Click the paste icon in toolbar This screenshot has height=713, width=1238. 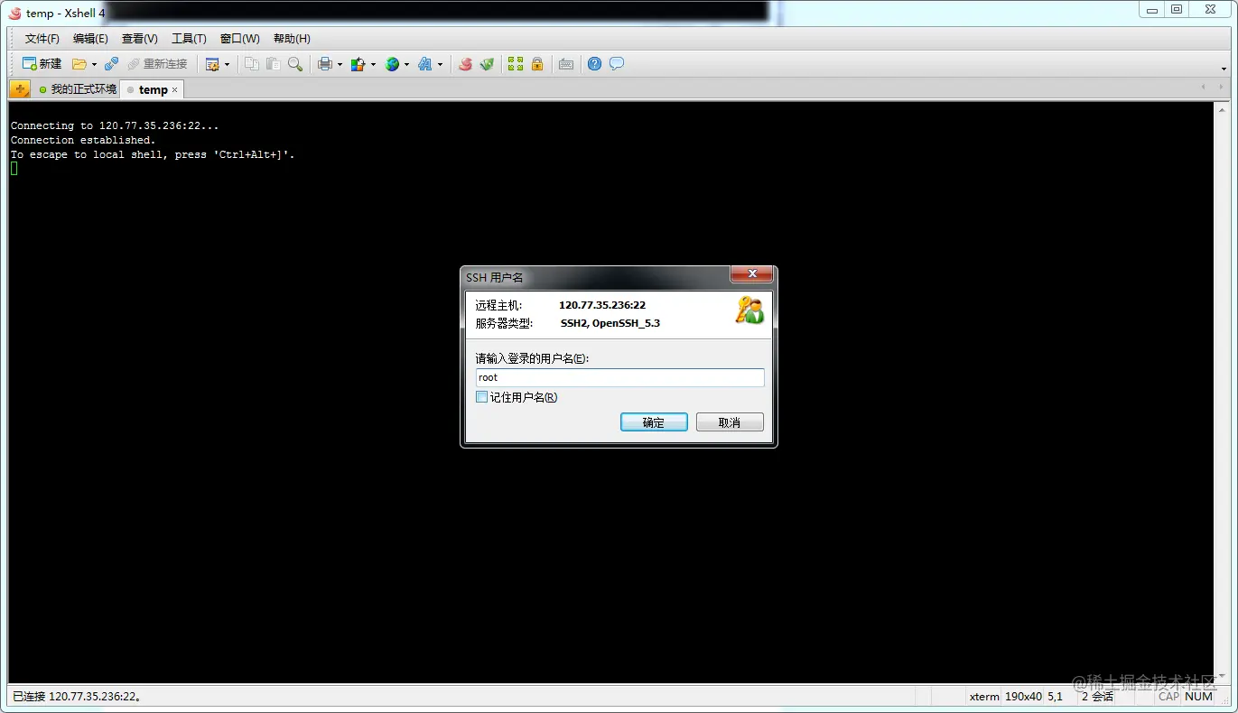pos(273,64)
